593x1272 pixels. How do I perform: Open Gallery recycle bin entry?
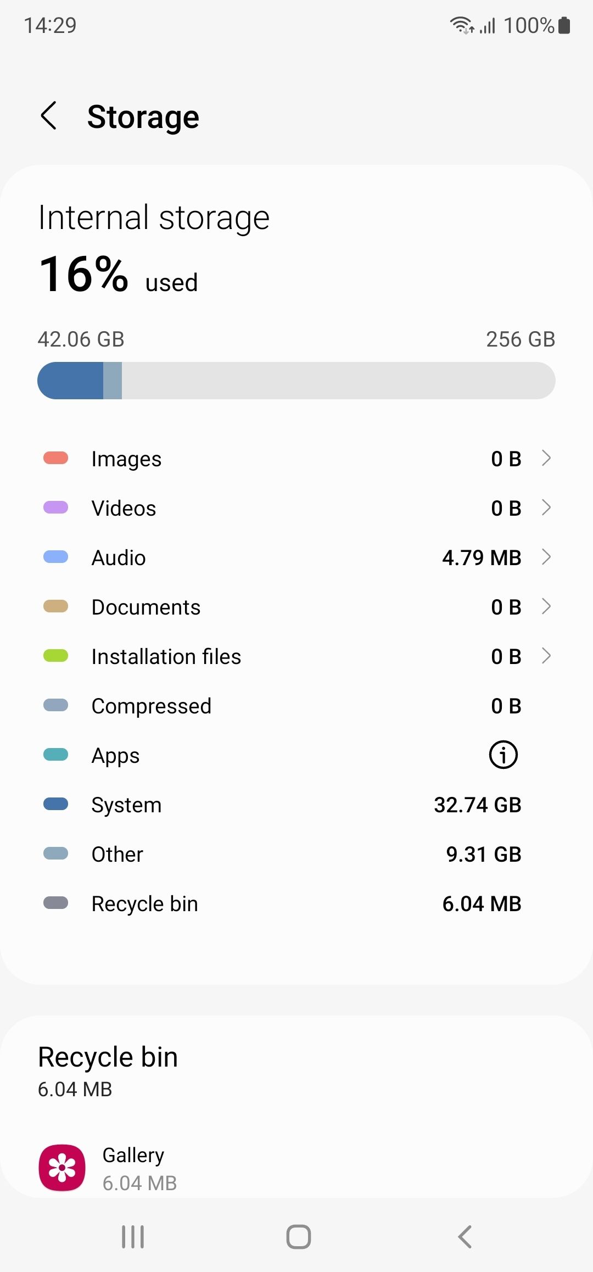296,1168
